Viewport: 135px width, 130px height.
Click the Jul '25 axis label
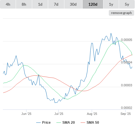[x=59, y=114]
